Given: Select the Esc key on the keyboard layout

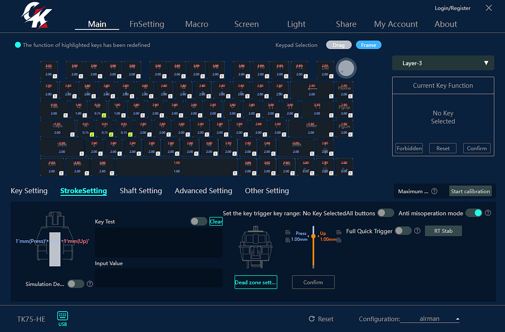Looking at the screenshot, I should coord(49,70).
